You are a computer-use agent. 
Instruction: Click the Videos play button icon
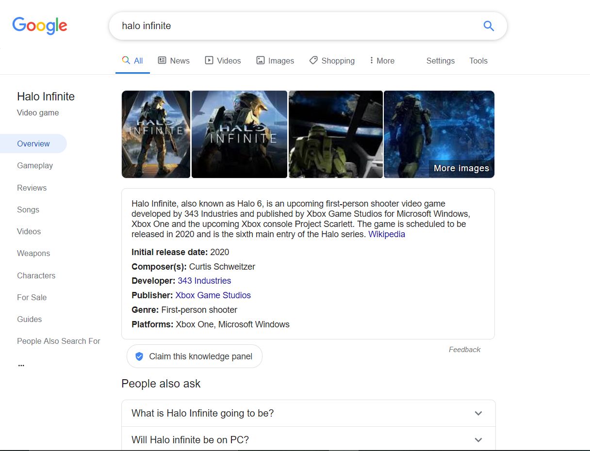pos(209,60)
